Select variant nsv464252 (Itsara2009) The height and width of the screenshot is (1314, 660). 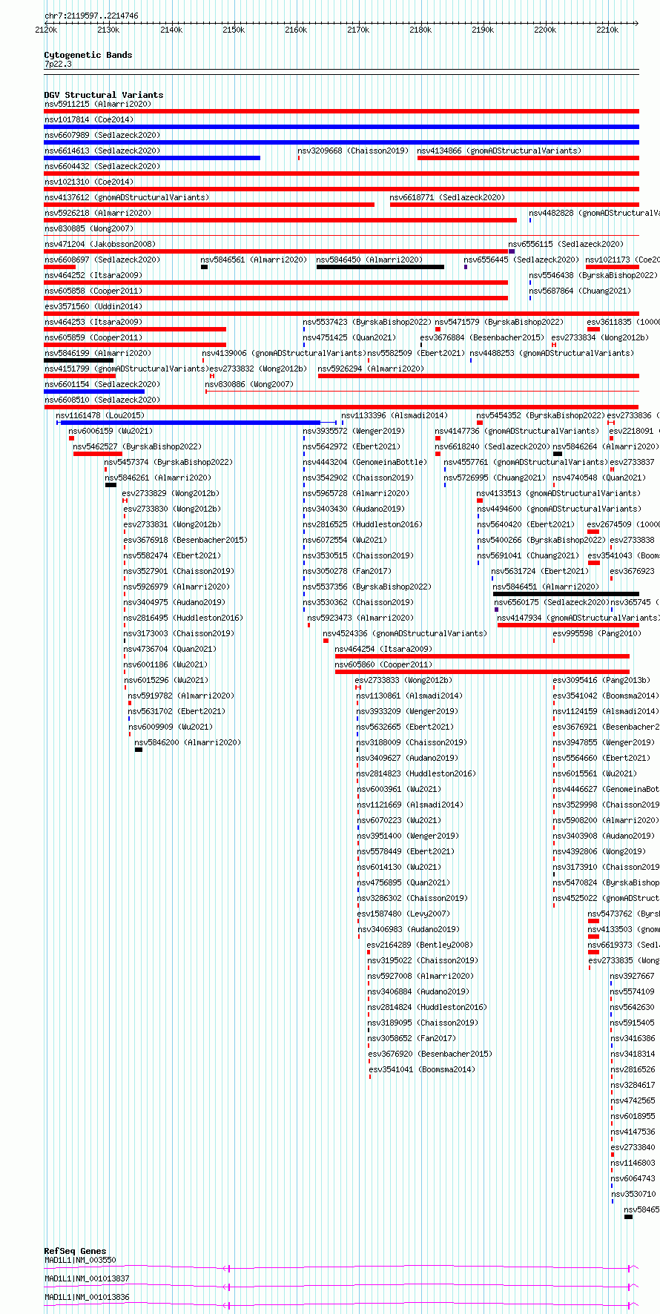coord(93,276)
